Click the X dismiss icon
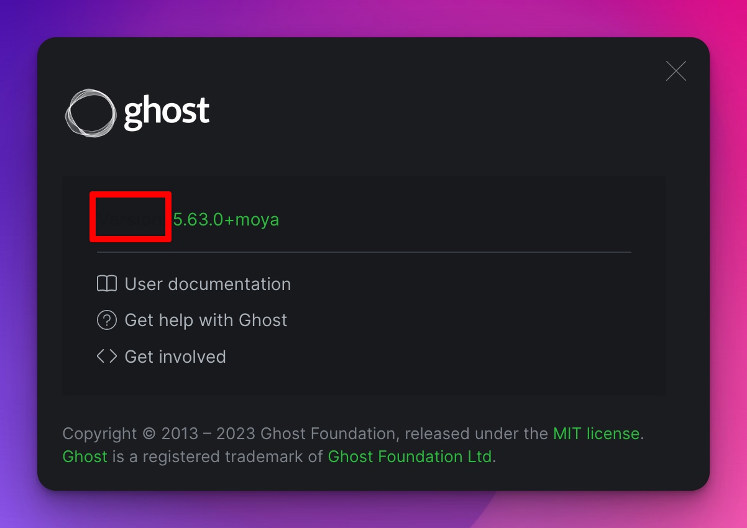Screen dimensions: 747x528 click(676, 71)
